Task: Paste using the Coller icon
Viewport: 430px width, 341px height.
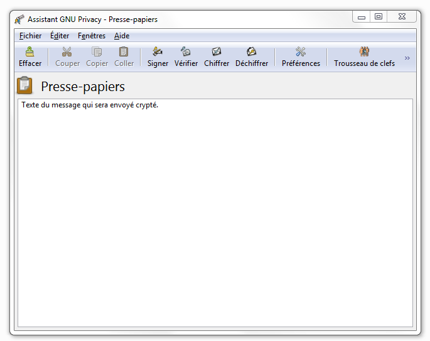Action: 124,57
